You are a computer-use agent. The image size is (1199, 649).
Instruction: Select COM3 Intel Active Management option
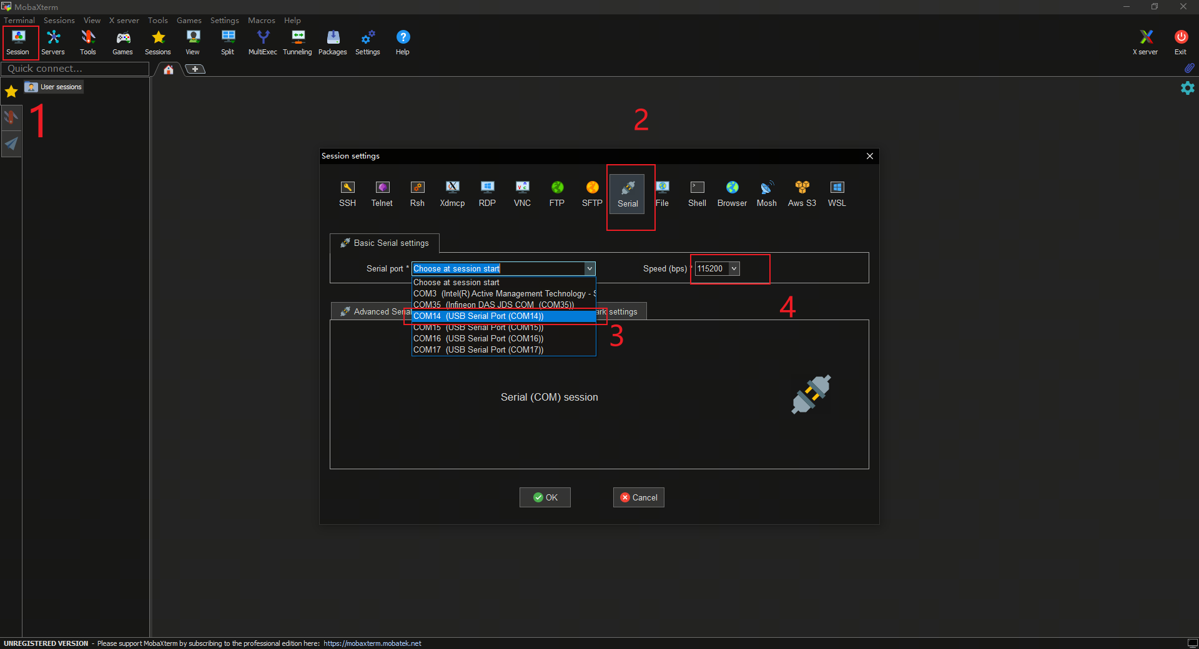(x=504, y=294)
